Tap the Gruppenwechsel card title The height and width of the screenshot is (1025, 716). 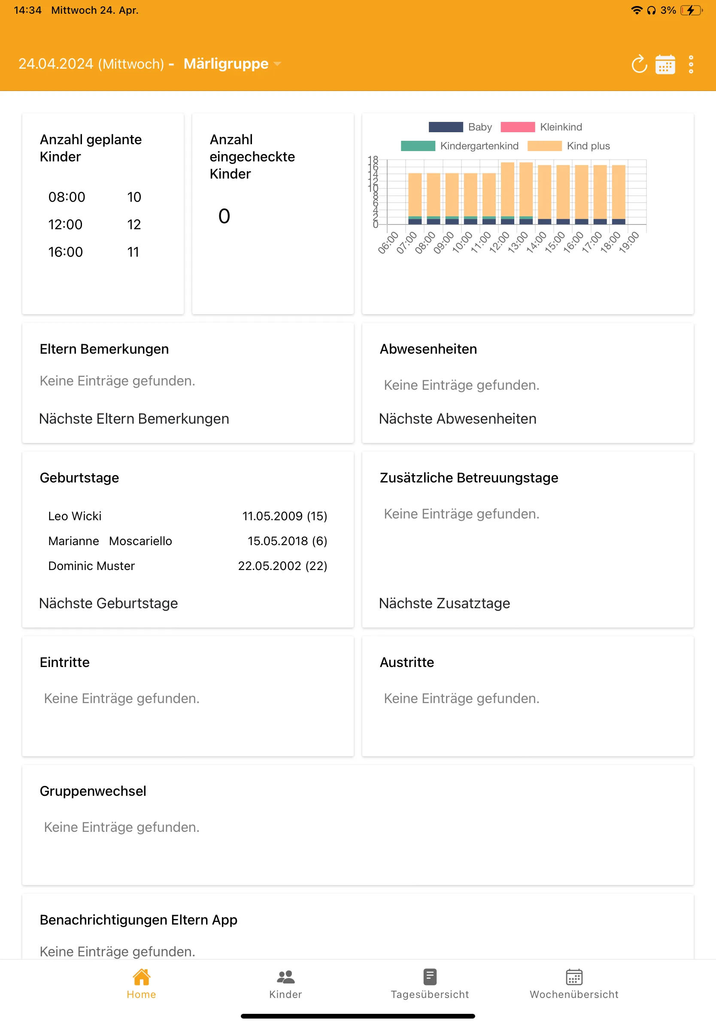[93, 791]
